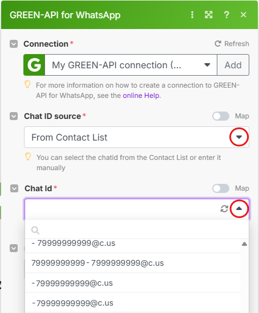Toggle the Map switch for Chat Id
The height and width of the screenshot is (313, 259).
pos(221,188)
